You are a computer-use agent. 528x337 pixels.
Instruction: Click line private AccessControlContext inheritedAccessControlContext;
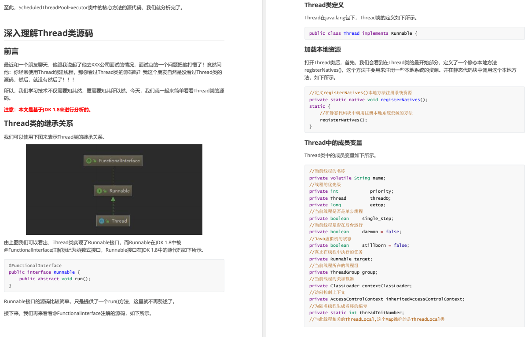coord(387,299)
